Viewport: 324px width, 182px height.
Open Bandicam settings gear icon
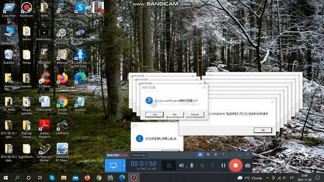coord(216,154)
